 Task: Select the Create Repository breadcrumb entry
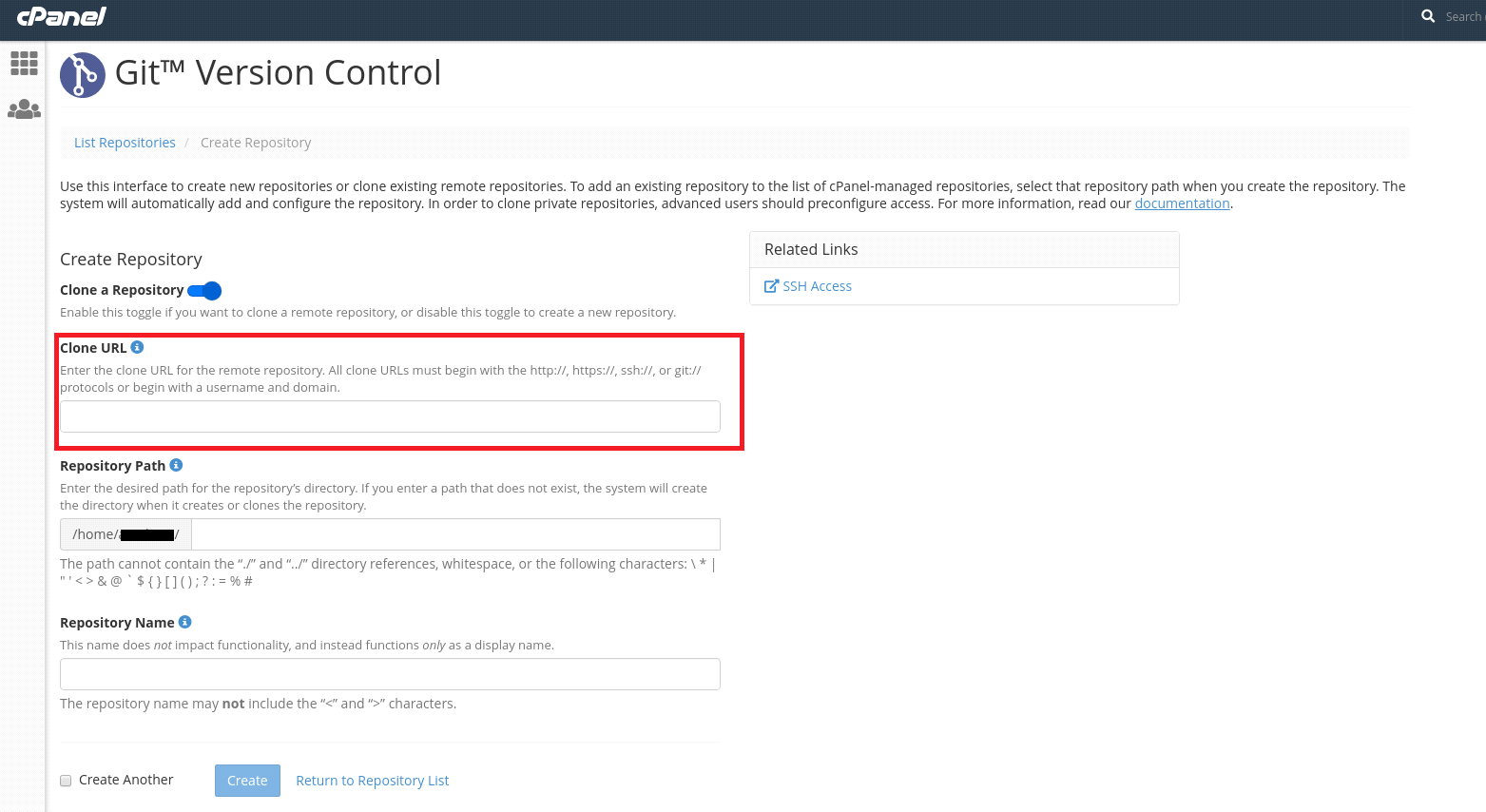tap(256, 142)
